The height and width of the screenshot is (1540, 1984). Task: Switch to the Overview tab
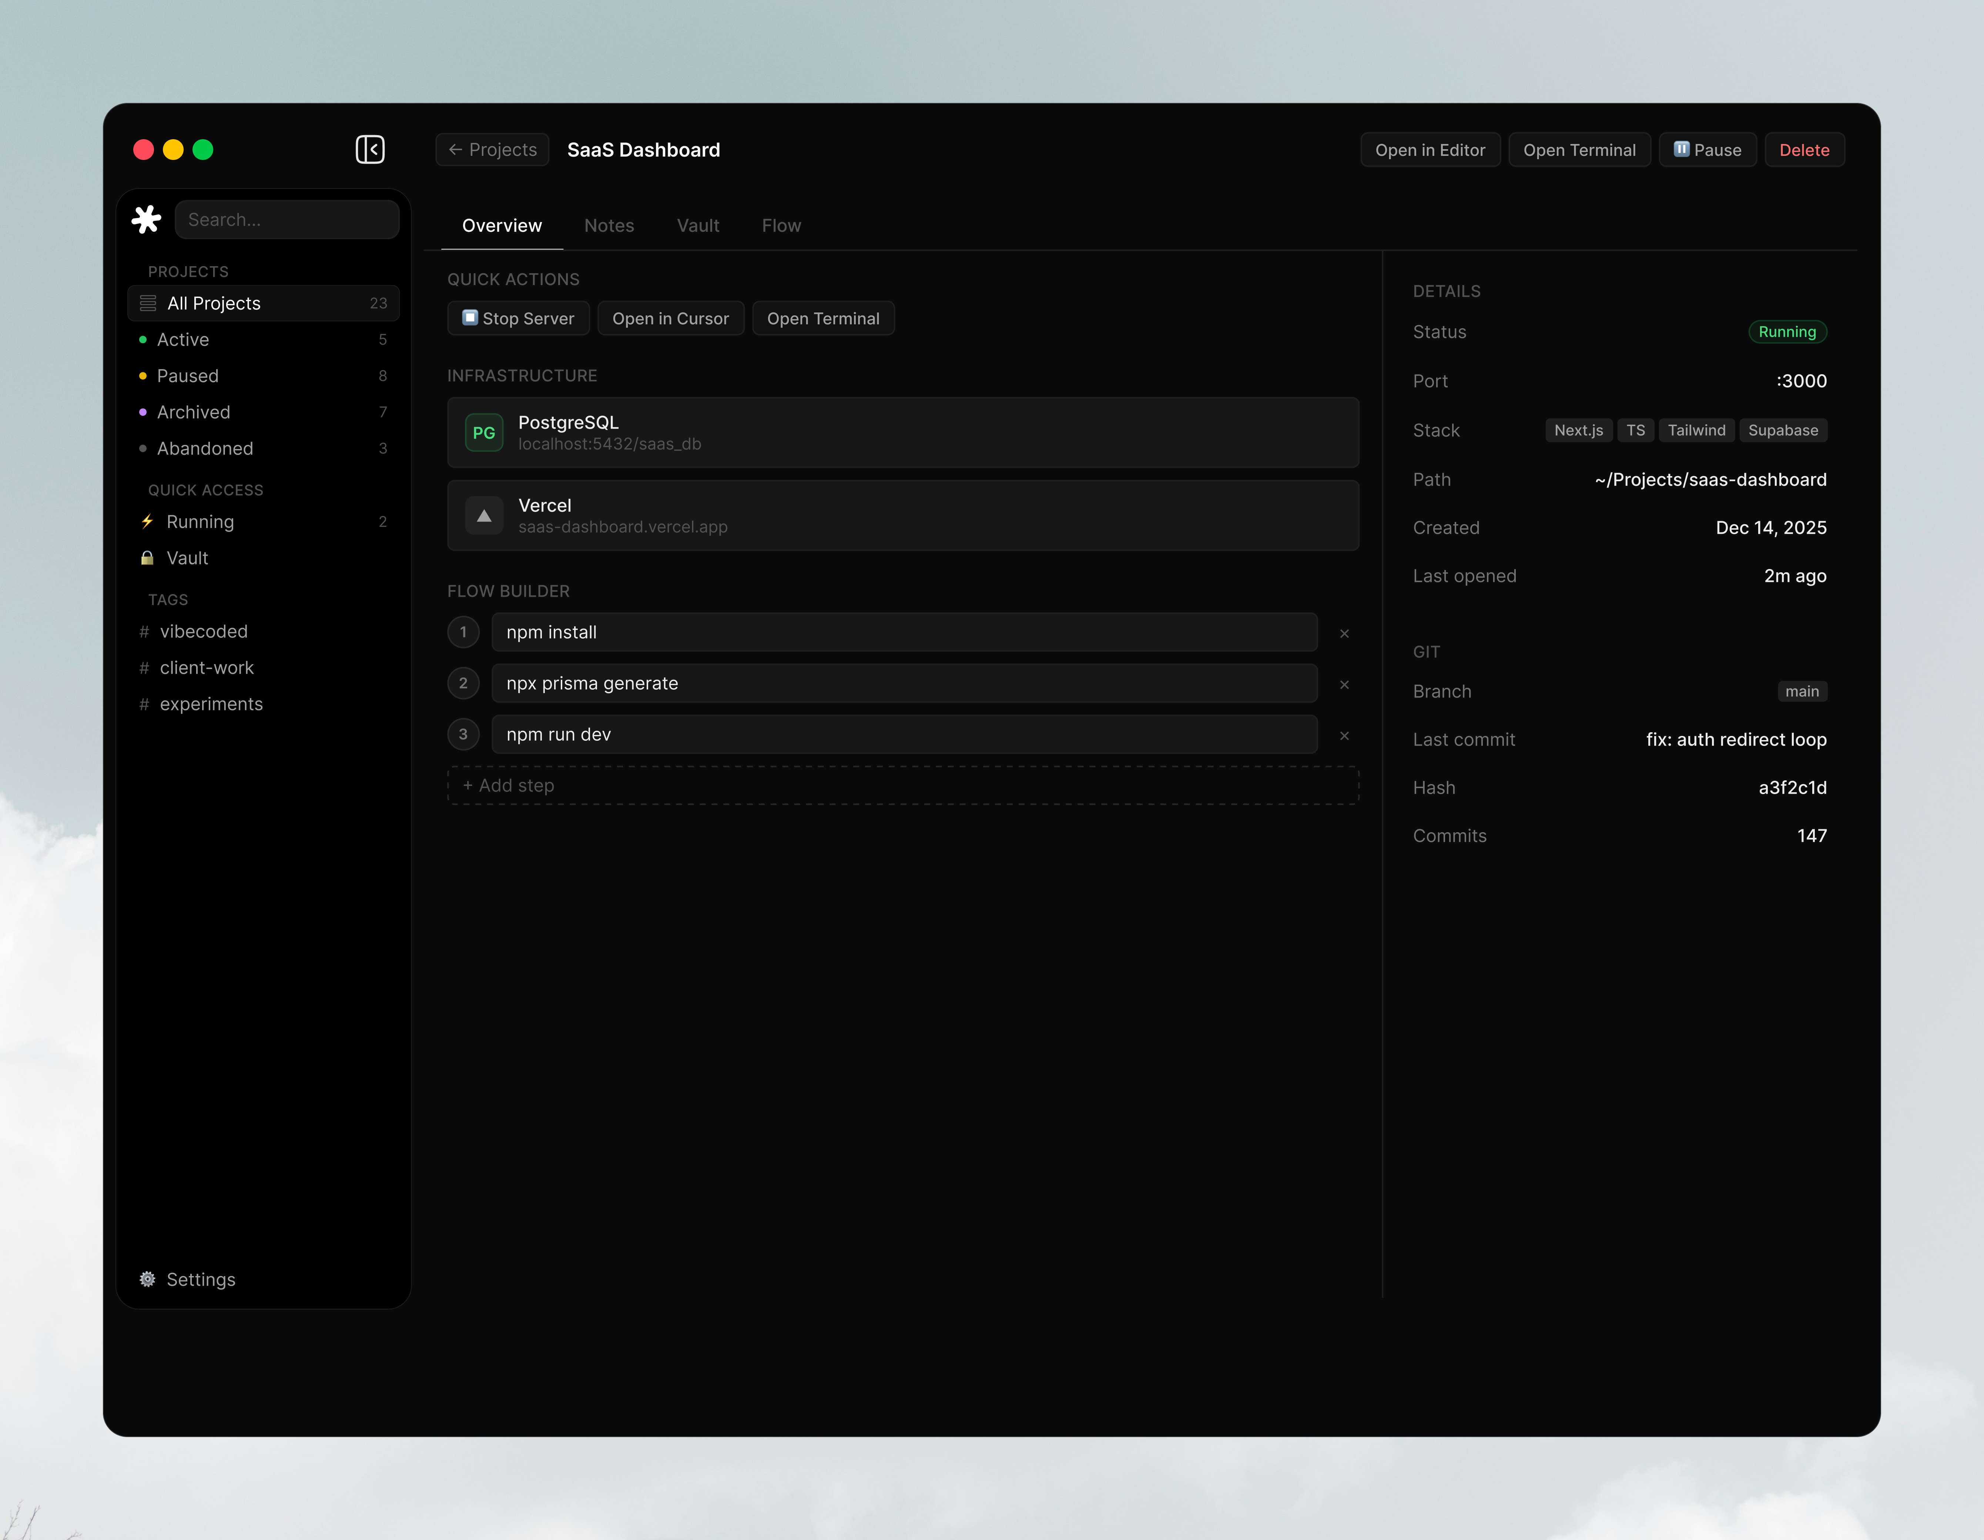click(x=502, y=225)
